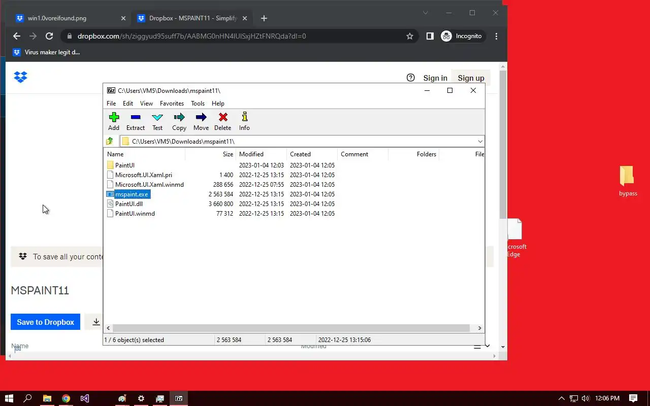Screen dimensions: 650x406
Task: Bookmark this page with the star
Action: (x=409, y=36)
